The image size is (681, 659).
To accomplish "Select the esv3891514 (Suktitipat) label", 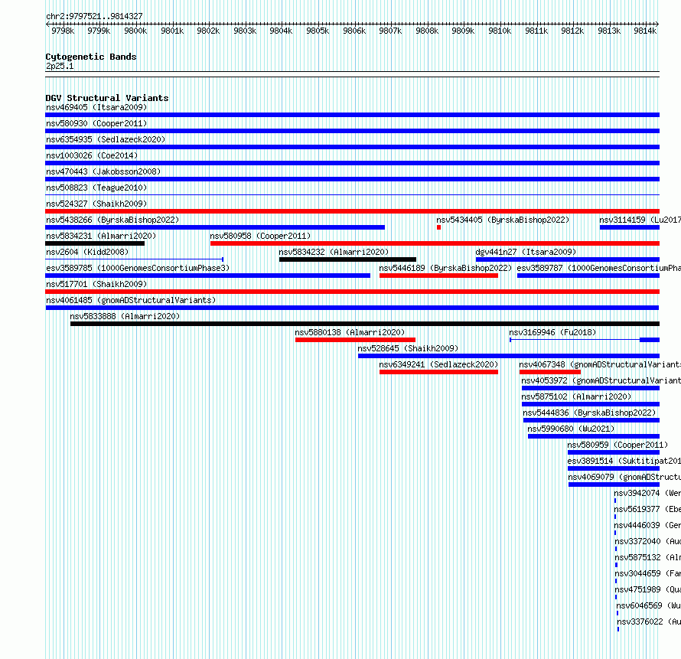I will click(624, 461).
